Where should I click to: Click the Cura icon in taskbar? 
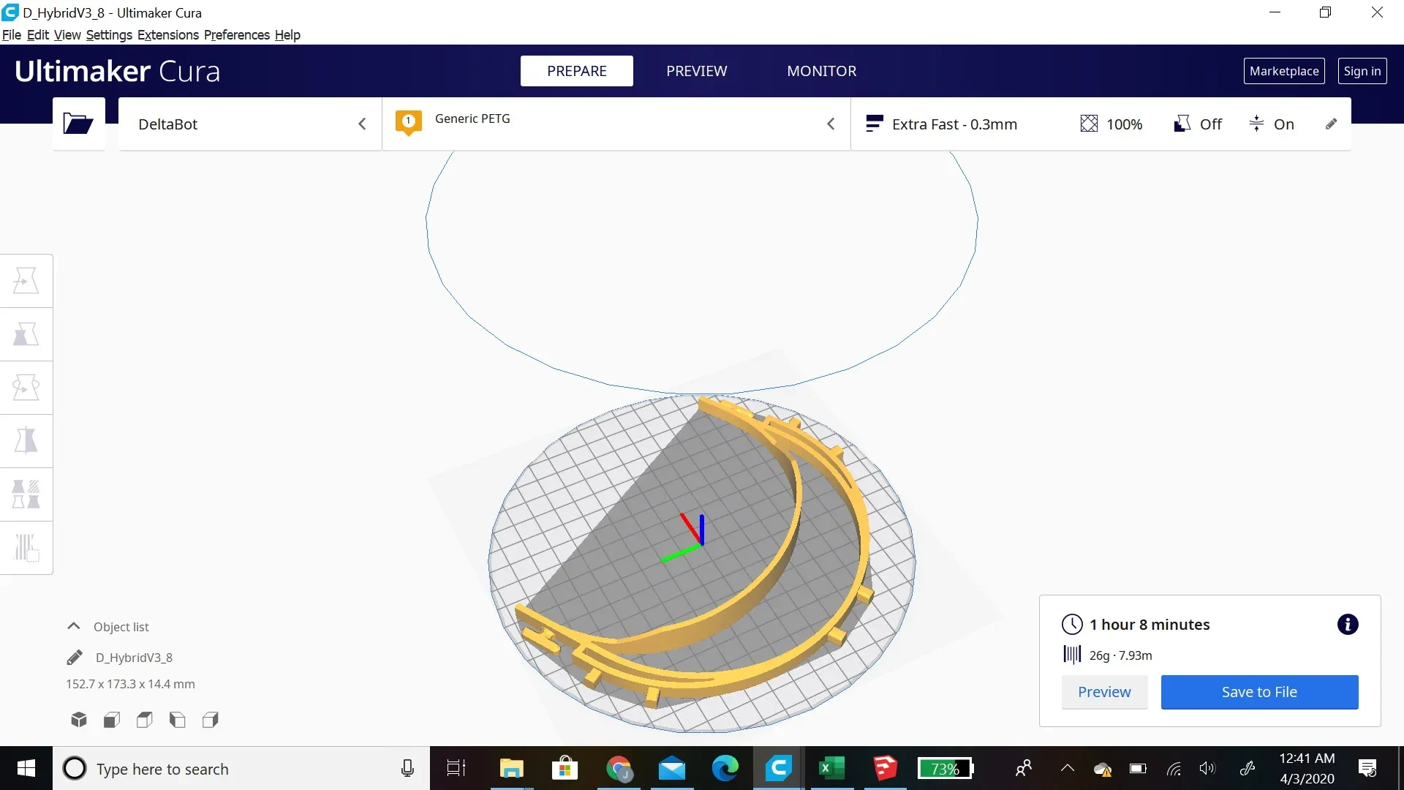[x=779, y=768]
